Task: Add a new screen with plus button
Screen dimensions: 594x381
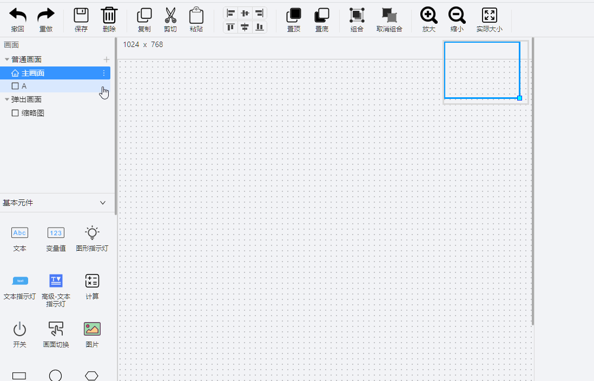Action: click(x=107, y=59)
